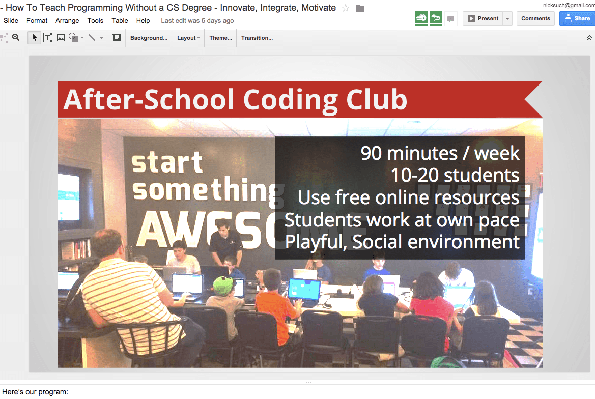Open the Arrange menu
This screenshot has width=595, height=399.
[x=67, y=20]
